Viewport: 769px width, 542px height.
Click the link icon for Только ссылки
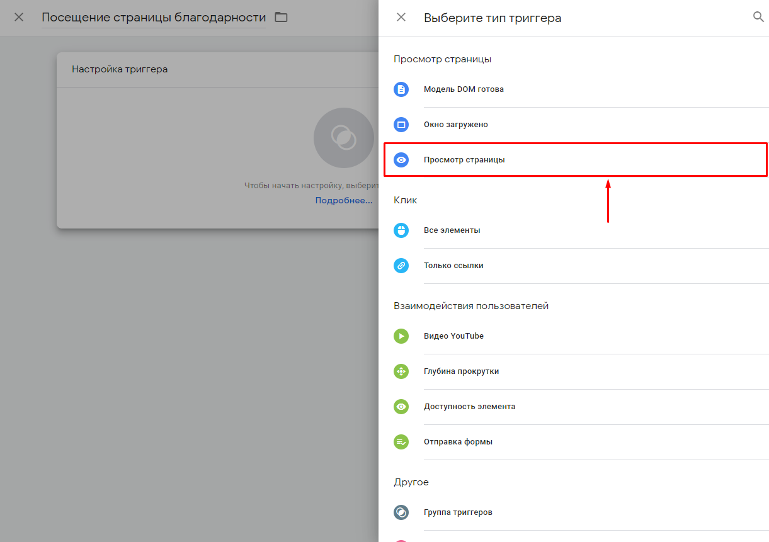401,266
